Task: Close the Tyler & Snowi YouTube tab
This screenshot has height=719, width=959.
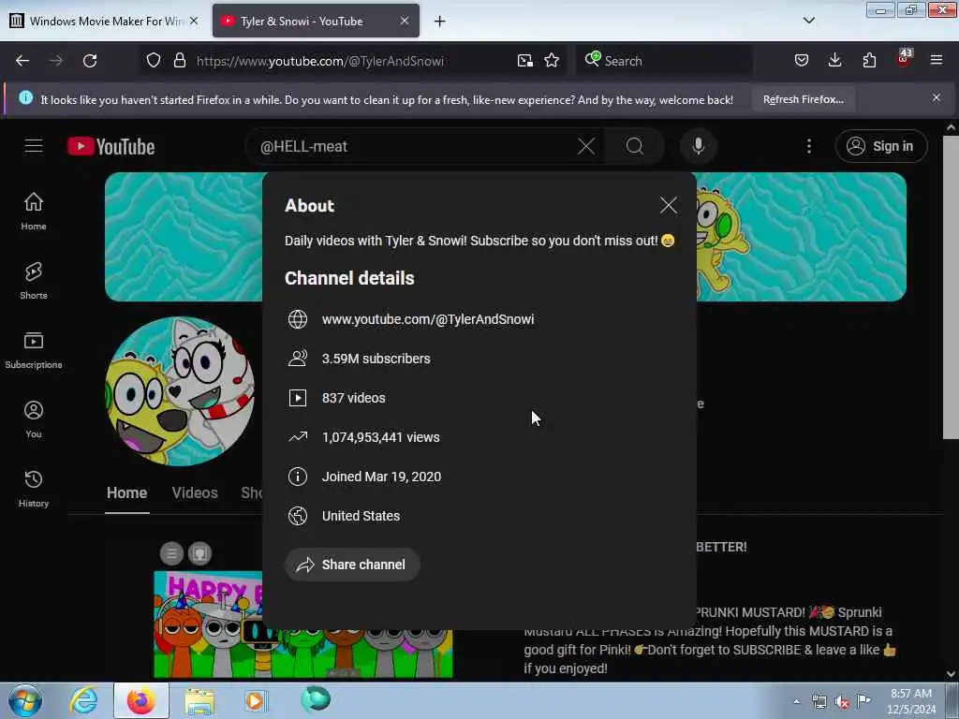Action: tap(405, 21)
